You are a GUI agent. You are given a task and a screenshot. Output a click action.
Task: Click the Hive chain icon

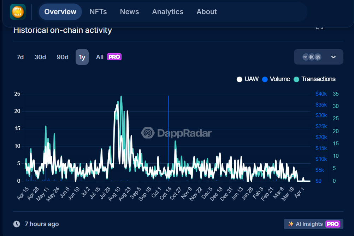(312, 57)
